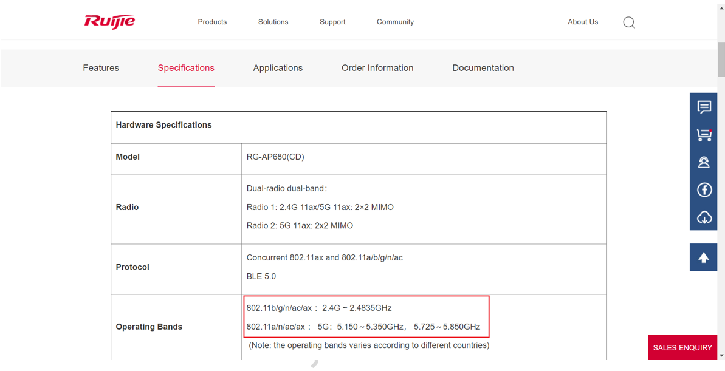Go to the About Us link
The image size is (725, 371).
[x=582, y=22]
